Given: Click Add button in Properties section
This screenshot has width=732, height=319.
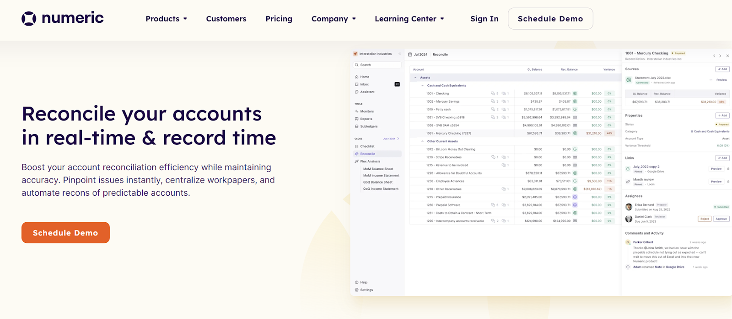Looking at the screenshot, I should [x=722, y=115].
